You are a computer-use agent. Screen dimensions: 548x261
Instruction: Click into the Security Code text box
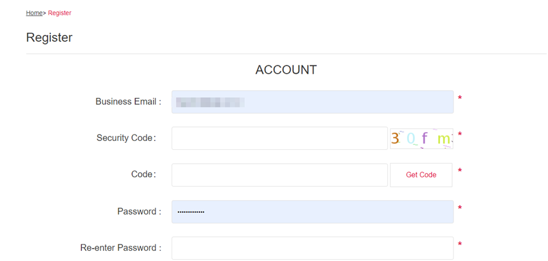[279, 138]
